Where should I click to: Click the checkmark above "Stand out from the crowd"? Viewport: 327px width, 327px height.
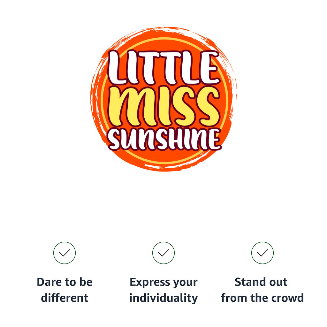click(x=262, y=253)
